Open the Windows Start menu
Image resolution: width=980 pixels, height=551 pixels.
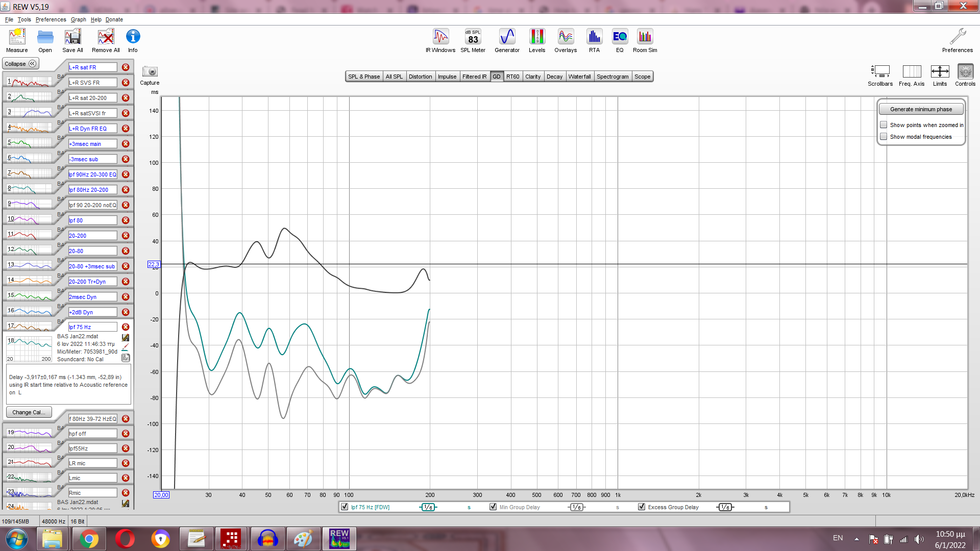click(16, 539)
